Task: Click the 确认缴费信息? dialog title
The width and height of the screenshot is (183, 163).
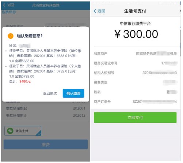Action: pyautogui.click(x=30, y=36)
